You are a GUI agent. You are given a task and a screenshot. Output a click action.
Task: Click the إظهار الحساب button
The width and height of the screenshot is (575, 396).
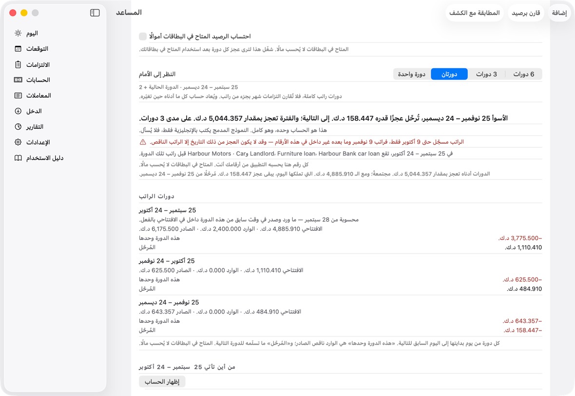pos(162,382)
